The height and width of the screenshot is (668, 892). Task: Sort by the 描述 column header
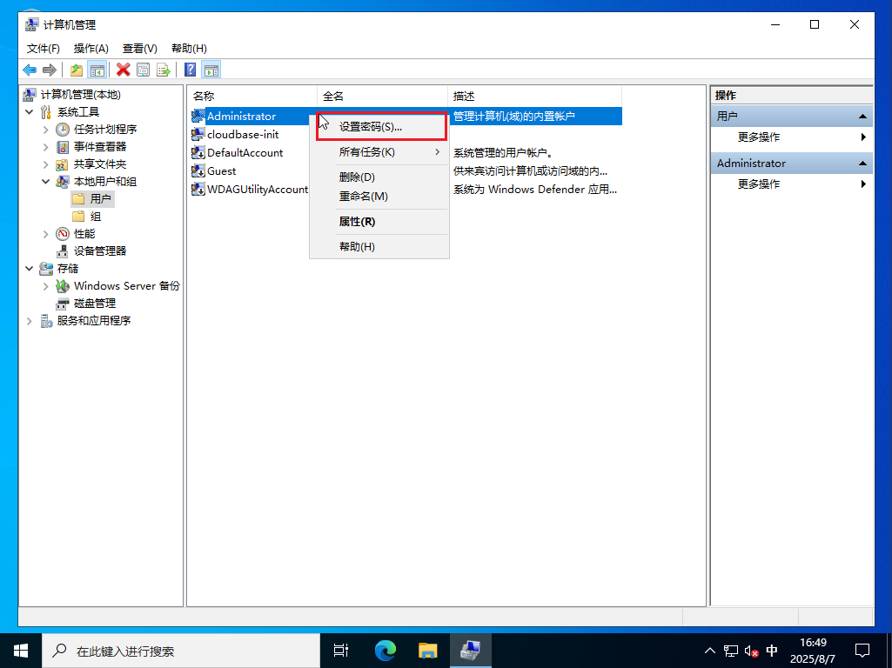[534, 96]
